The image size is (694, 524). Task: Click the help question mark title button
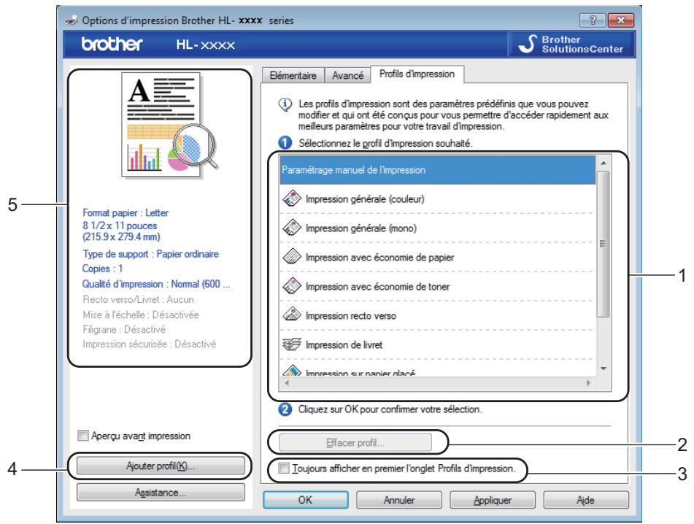593,20
